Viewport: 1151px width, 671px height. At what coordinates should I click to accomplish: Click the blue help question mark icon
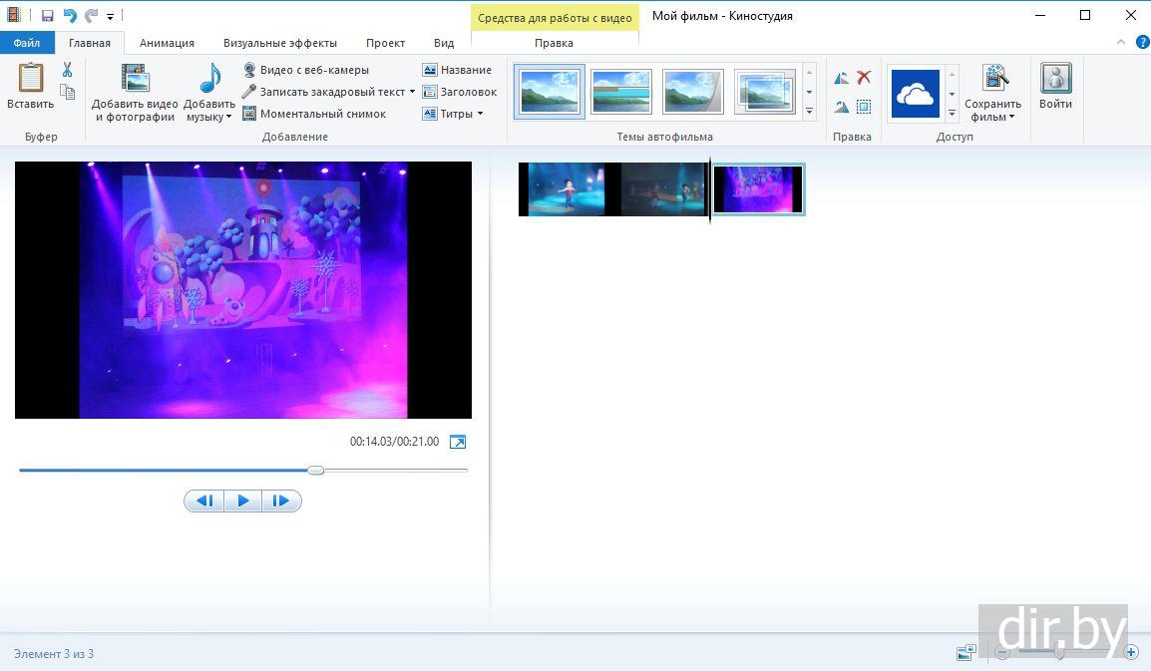point(1143,43)
